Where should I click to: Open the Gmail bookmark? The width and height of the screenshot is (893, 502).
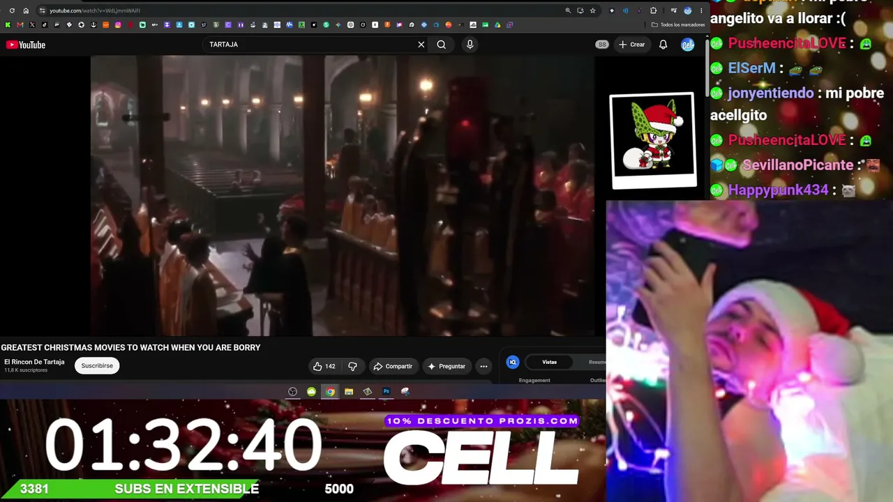(x=20, y=25)
